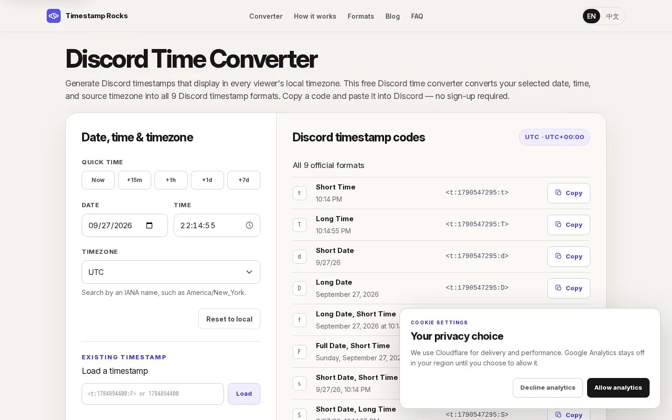Switch language to 中文
672x420 pixels.
(612, 16)
